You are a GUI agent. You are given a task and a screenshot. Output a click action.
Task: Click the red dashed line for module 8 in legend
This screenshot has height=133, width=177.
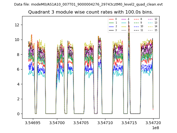[136, 19]
